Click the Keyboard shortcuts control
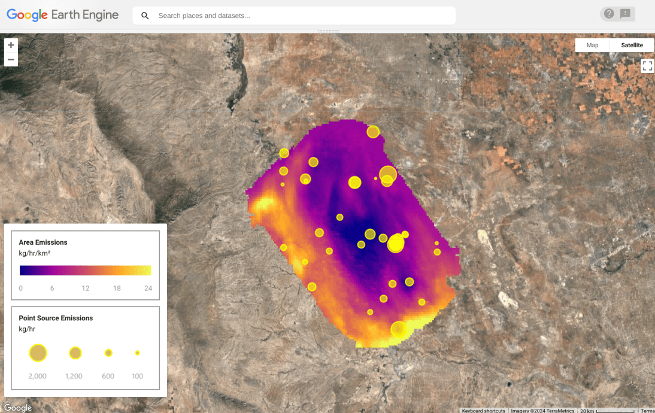The height and width of the screenshot is (413, 655). (x=483, y=411)
